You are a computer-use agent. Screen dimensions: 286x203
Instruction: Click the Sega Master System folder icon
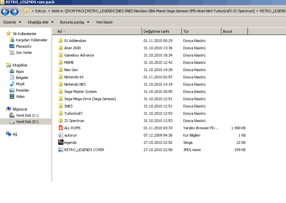tap(61, 92)
